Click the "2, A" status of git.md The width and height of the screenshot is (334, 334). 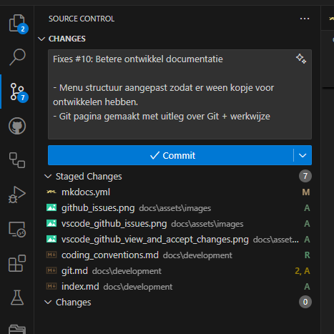pos(303,271)
